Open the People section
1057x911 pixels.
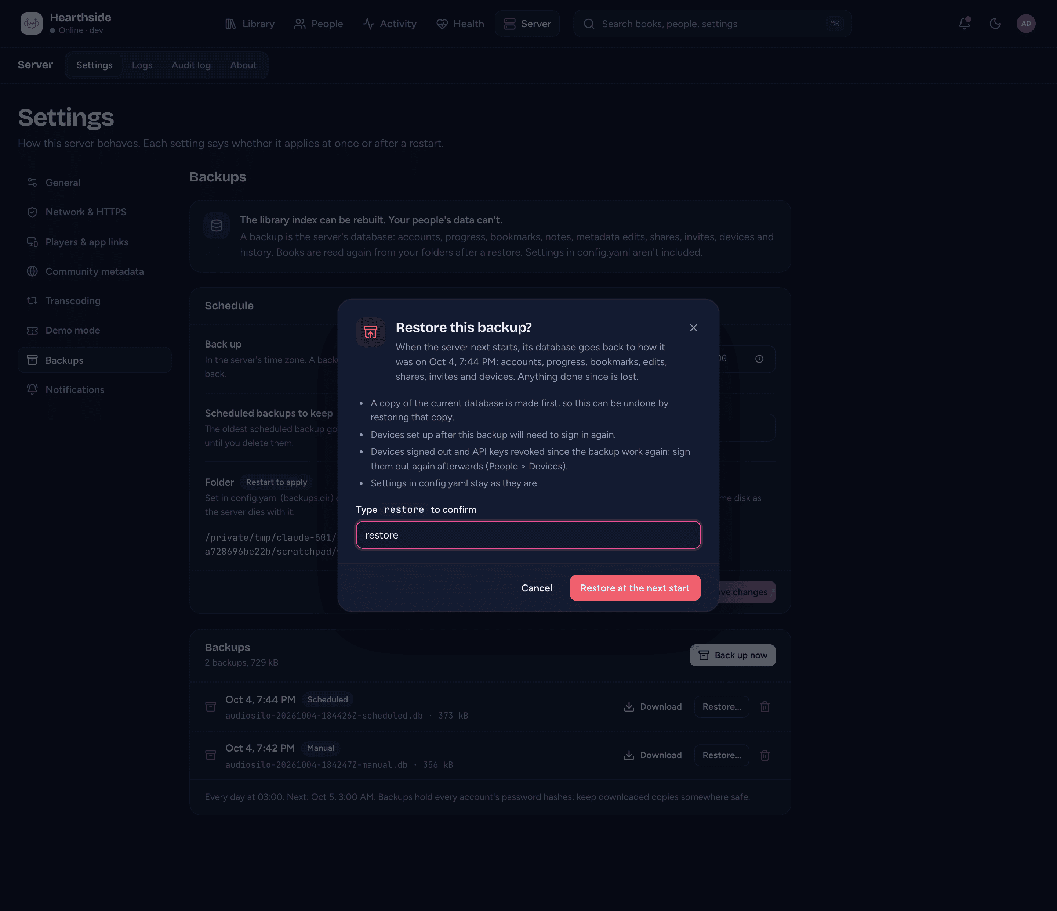(x=318, y=24)
